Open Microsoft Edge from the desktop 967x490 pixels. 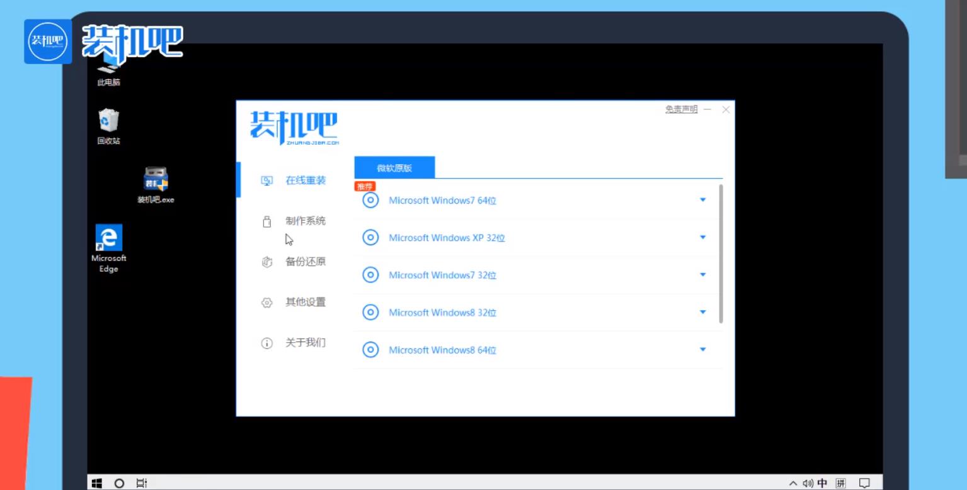click(108, 248)
